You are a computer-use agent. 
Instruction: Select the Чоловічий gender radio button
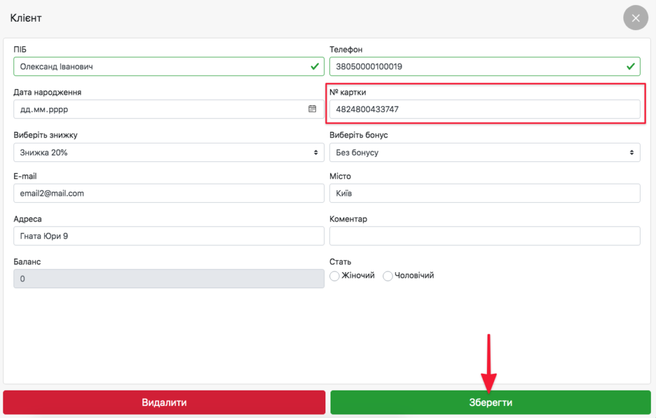[x=388, y=276]
